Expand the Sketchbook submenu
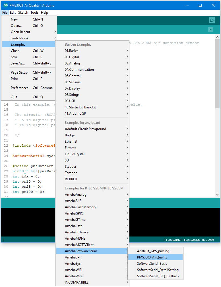Screen dimensions: 221x287 (x=29, y=38)
